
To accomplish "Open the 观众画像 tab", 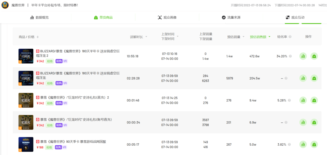I will click(x=167, y=17).
